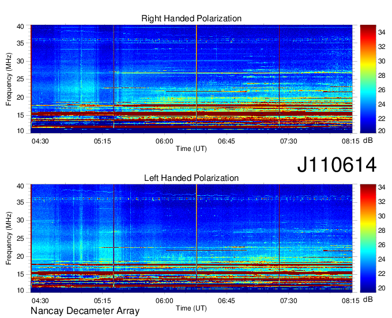Click the 05:15 time tick of Left Handed plot
This screenshot has width=392, height=318.
pyautogui.click(x=102, y=301)
